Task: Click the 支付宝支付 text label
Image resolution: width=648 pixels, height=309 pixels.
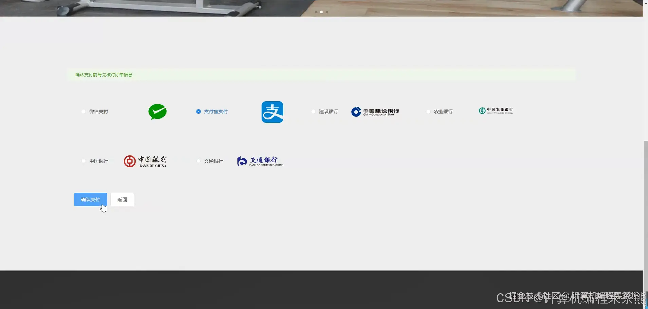Action: 215,111
